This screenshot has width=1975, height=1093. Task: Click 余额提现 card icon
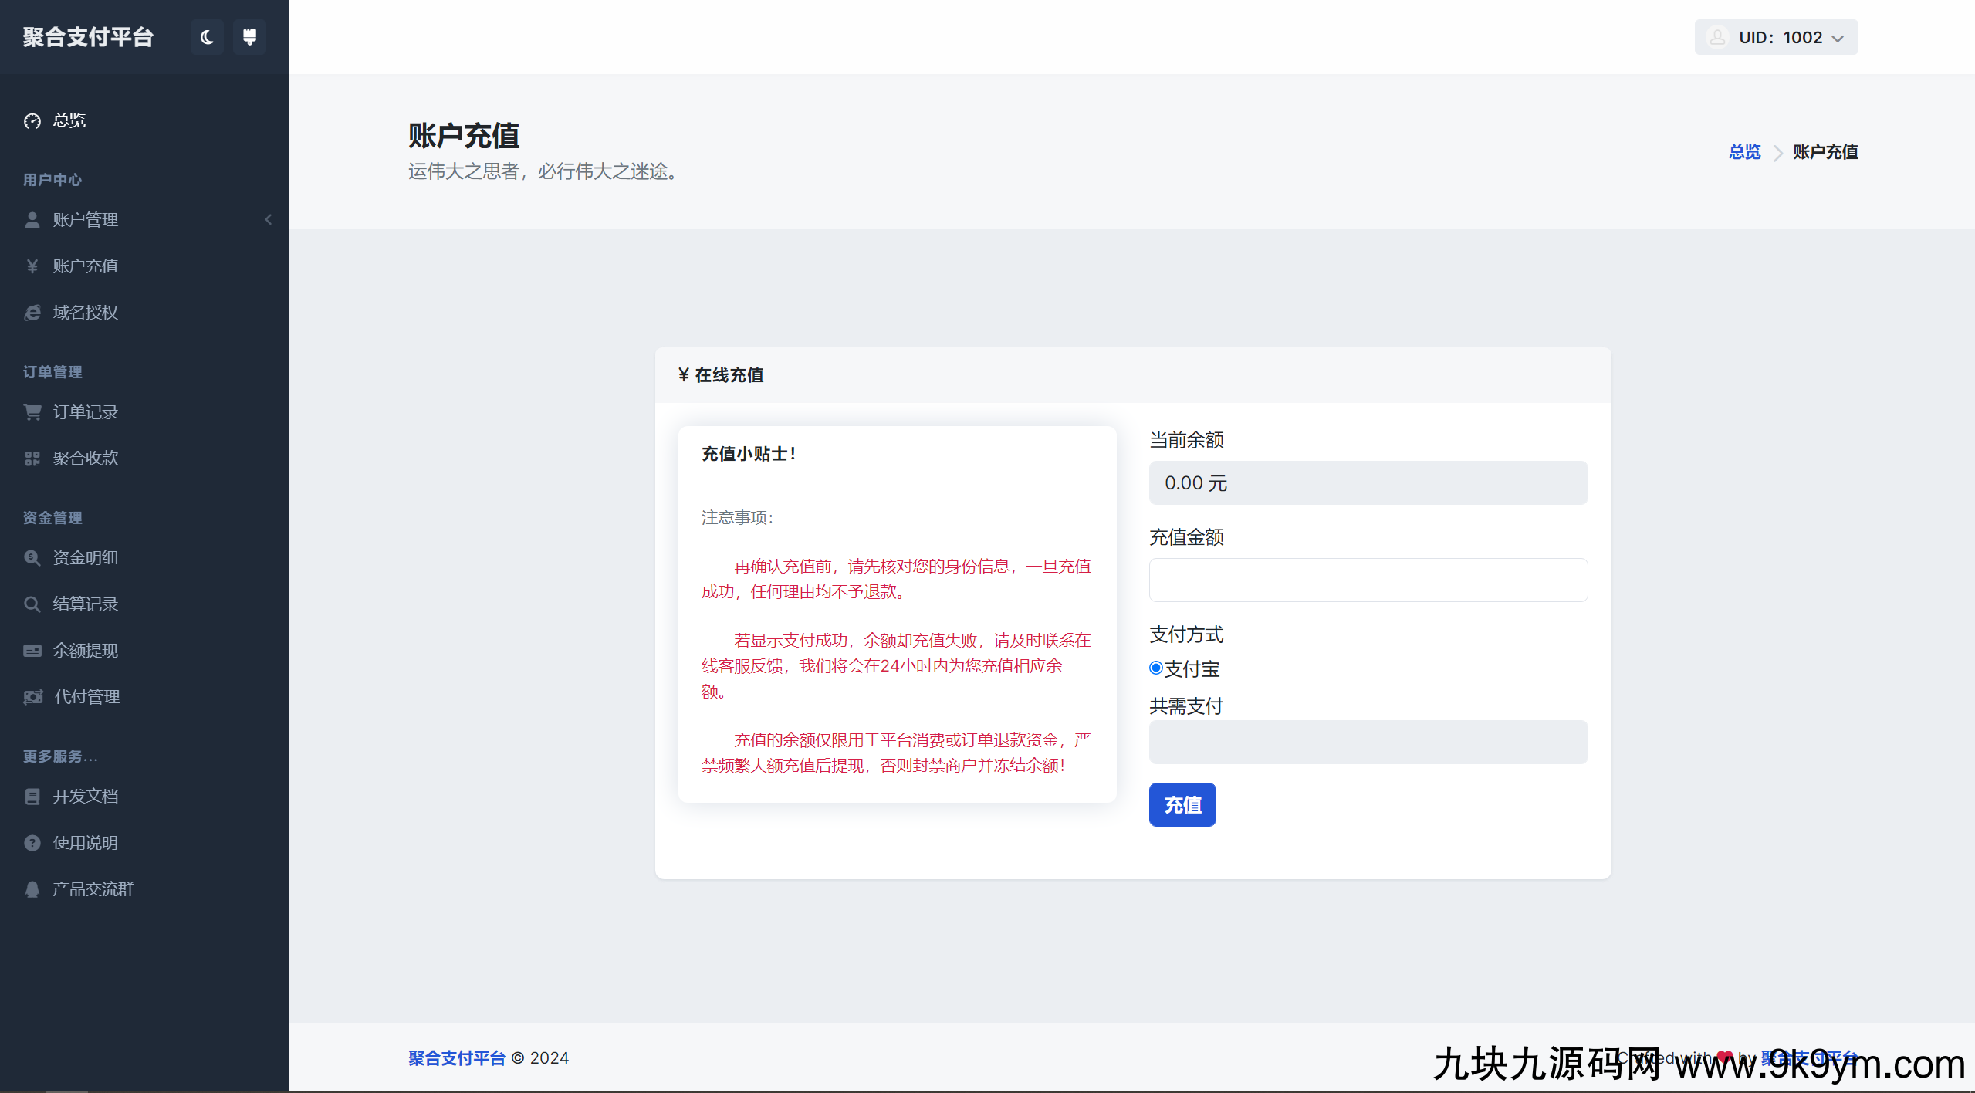pos(32,651)
